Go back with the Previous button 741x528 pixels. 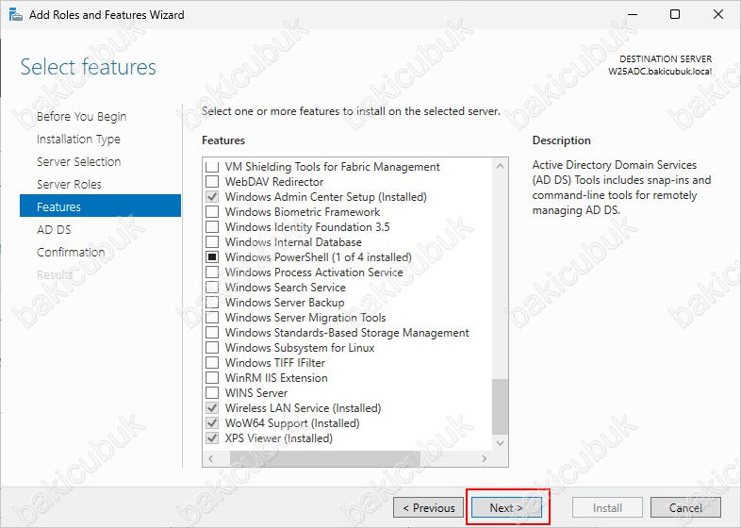pyautogui.click(x=428, y=507)
